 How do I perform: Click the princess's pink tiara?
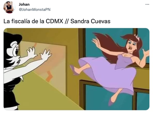click(137, 37)
